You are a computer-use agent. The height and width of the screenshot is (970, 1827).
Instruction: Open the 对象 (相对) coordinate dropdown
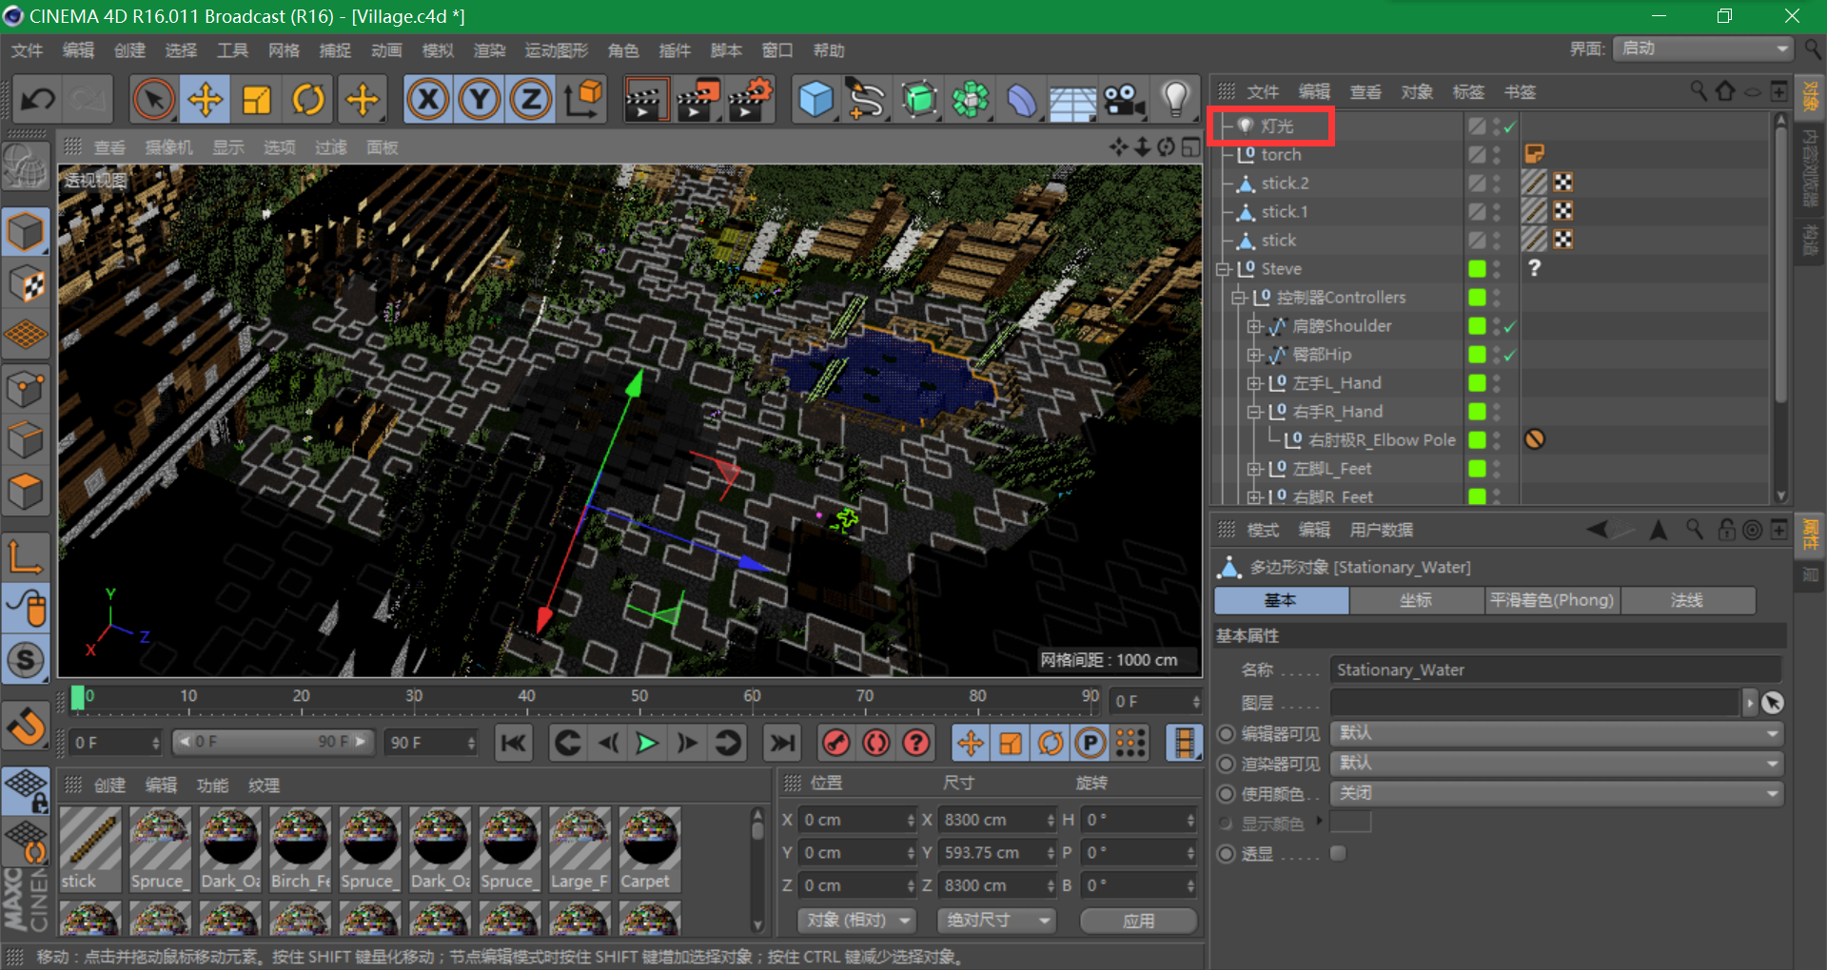[x=856, y=921]
